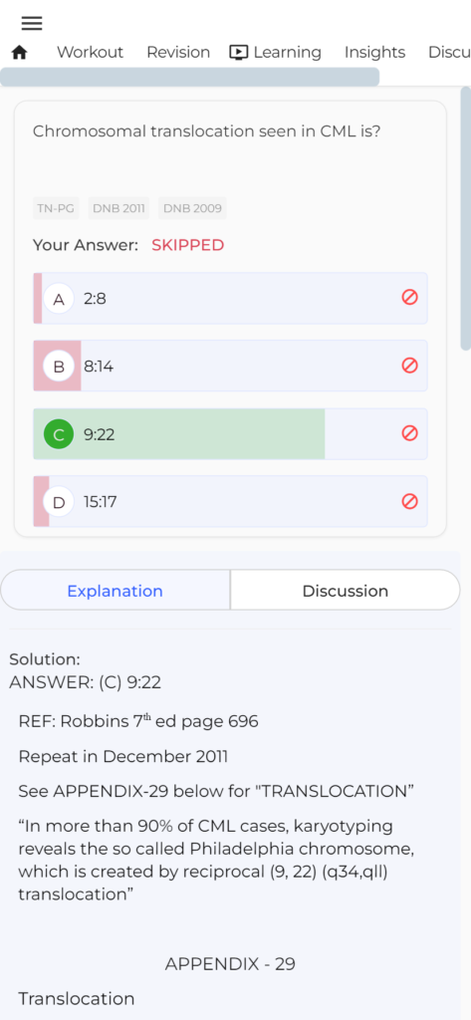471x1020 pixels.
Task: Open the Revision menu item
Action: [x=178, y=52]
